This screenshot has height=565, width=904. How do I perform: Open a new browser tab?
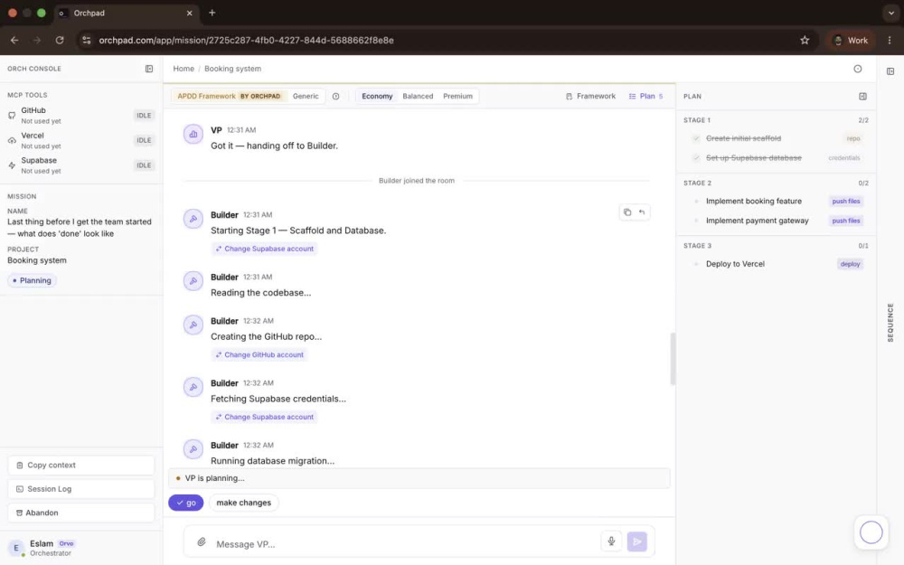[212, 13]
